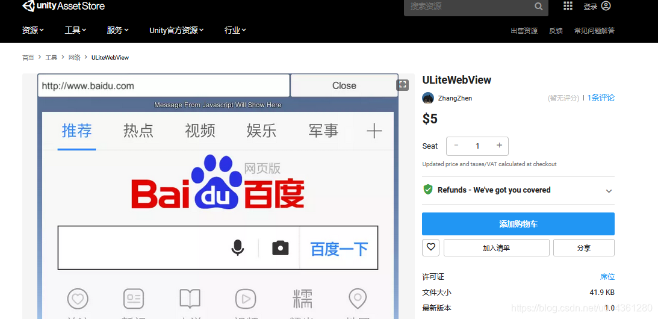The image size is (658, 319).
Task: Click the ULiteWebView product title
Action: click(456, 79)
